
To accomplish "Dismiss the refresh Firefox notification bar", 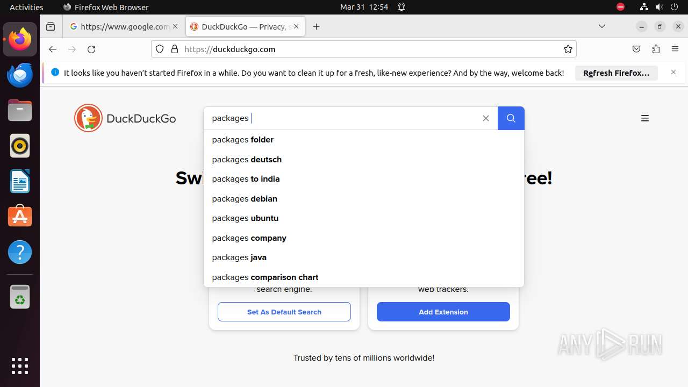I will tap(673, 72).
